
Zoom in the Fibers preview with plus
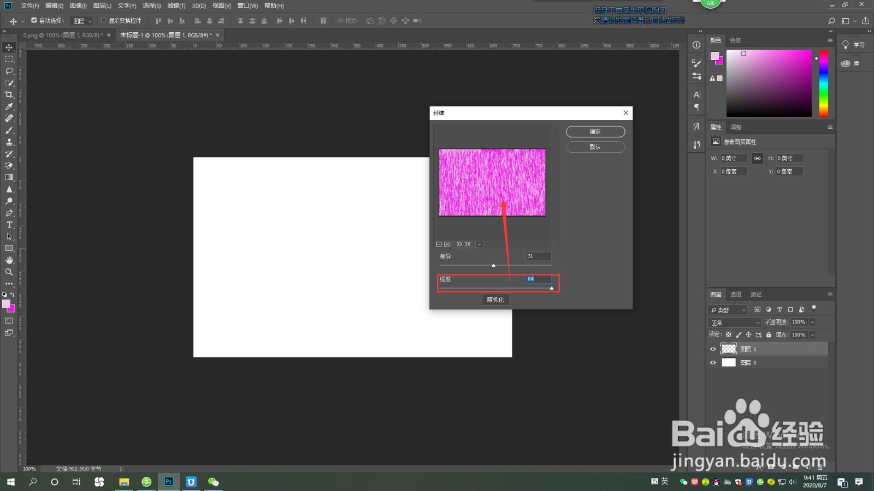point(447,244)
